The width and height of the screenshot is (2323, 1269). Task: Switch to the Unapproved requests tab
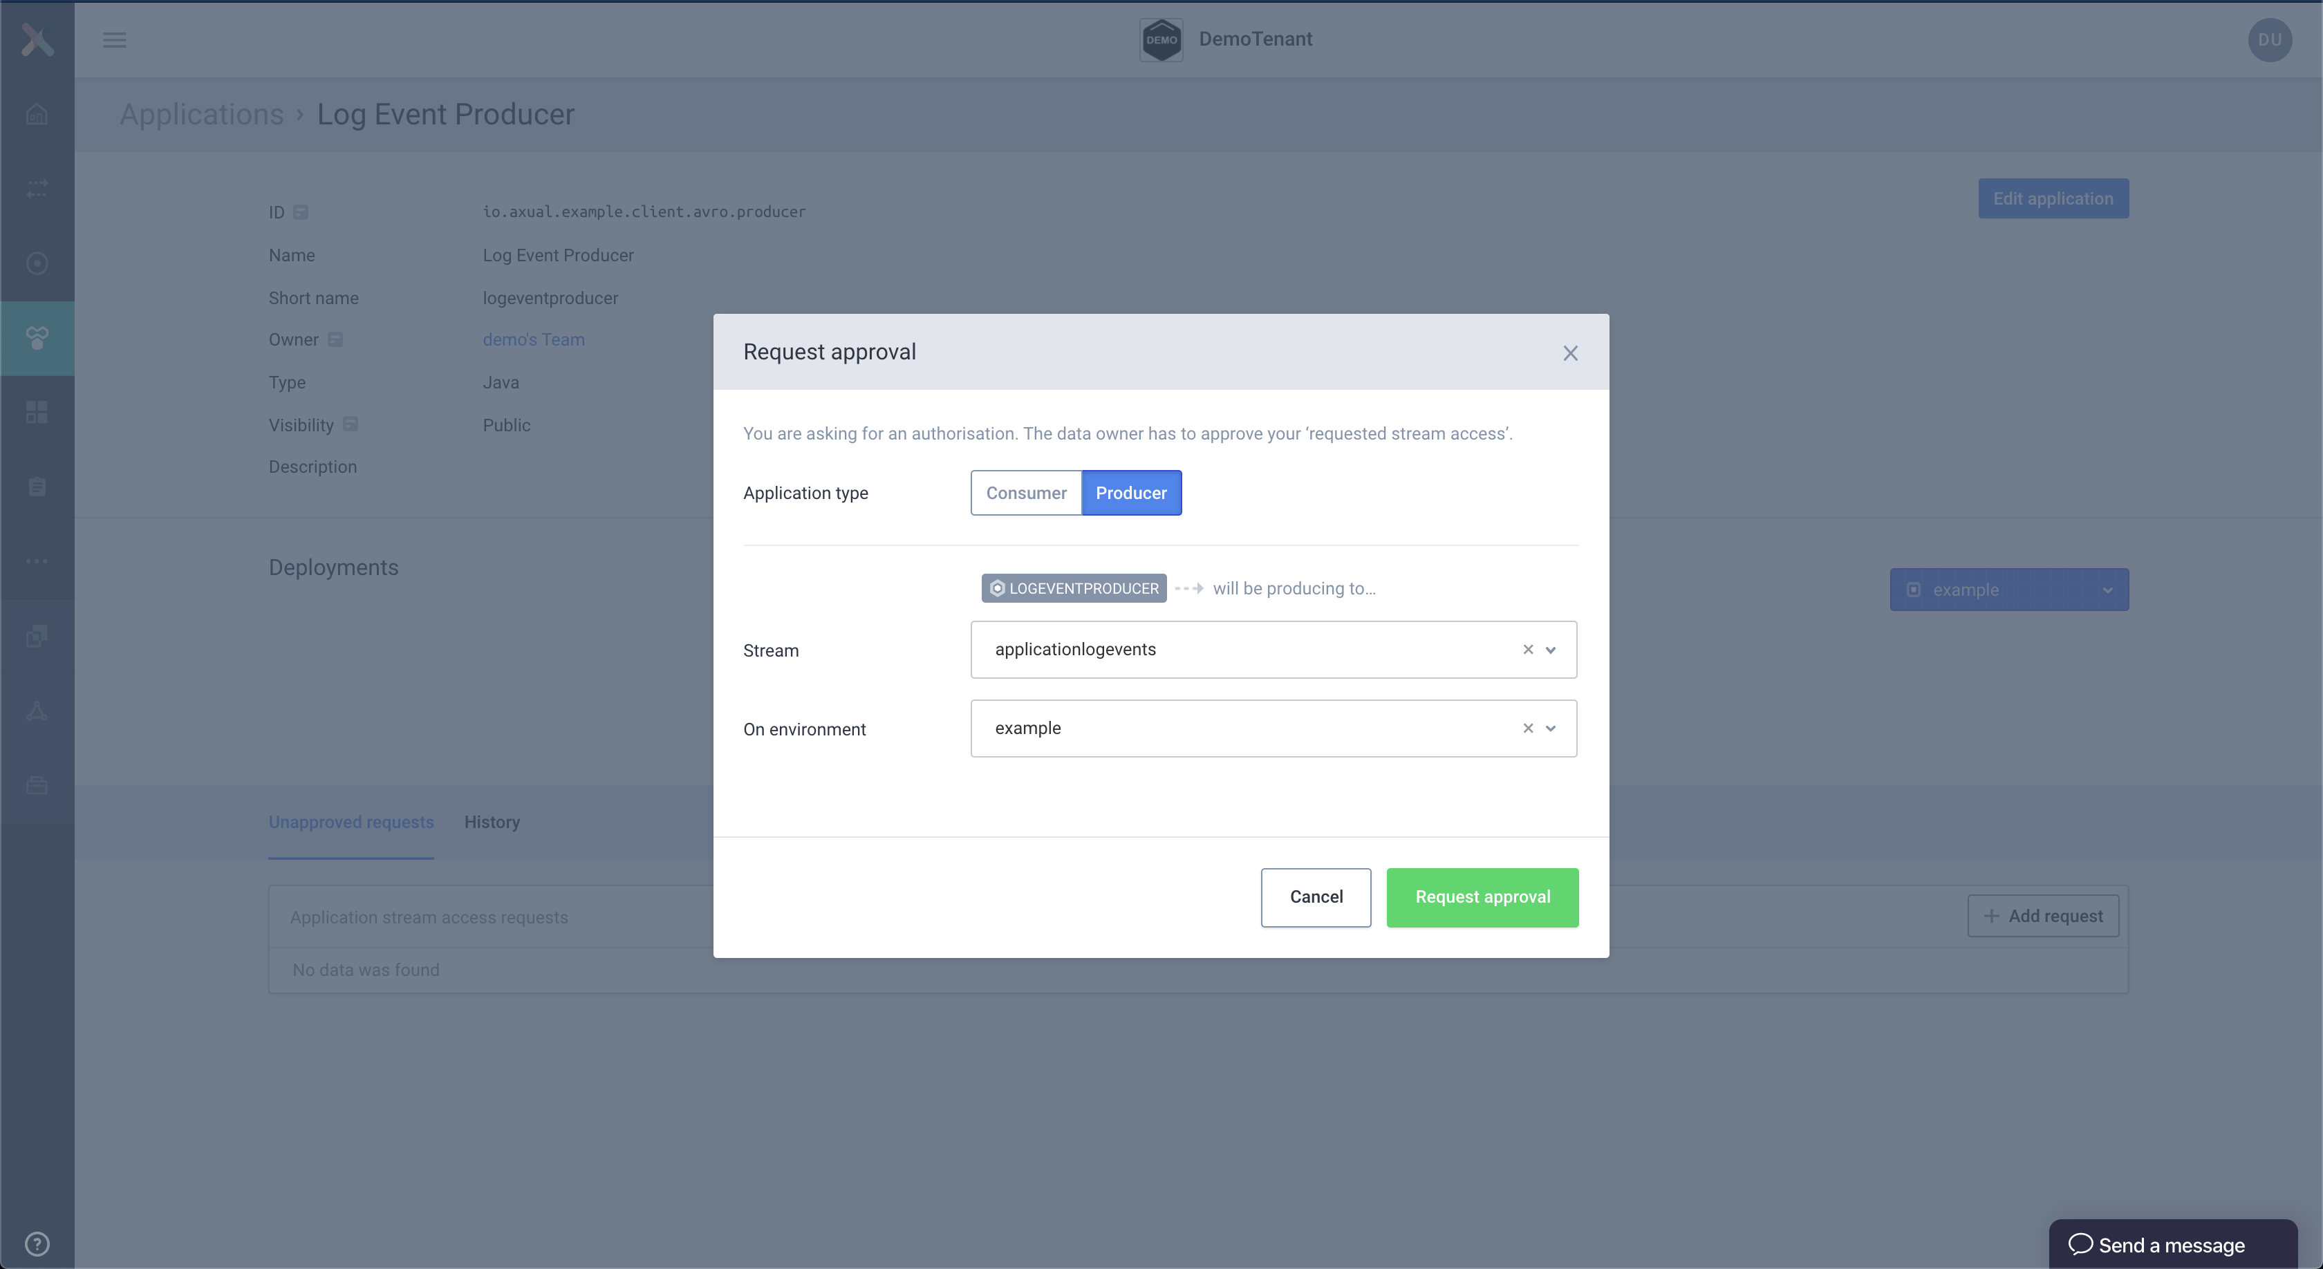click(x=350, y=820)
